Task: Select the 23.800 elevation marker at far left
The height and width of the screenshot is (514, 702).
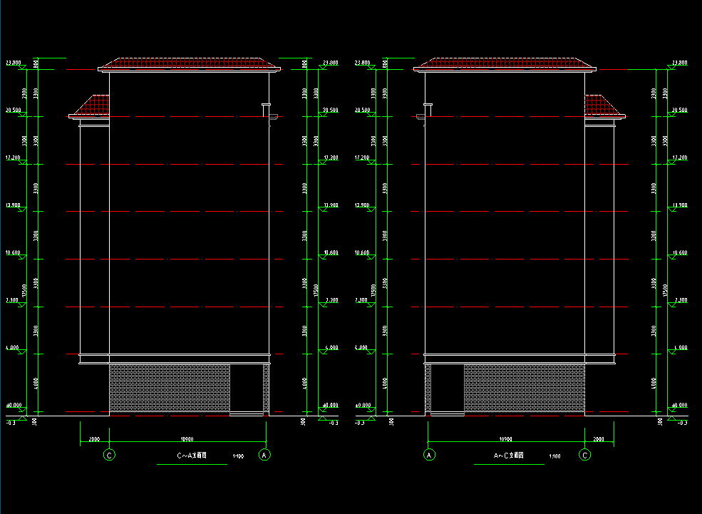Action: pyautogui.click(x=13, y=63)
